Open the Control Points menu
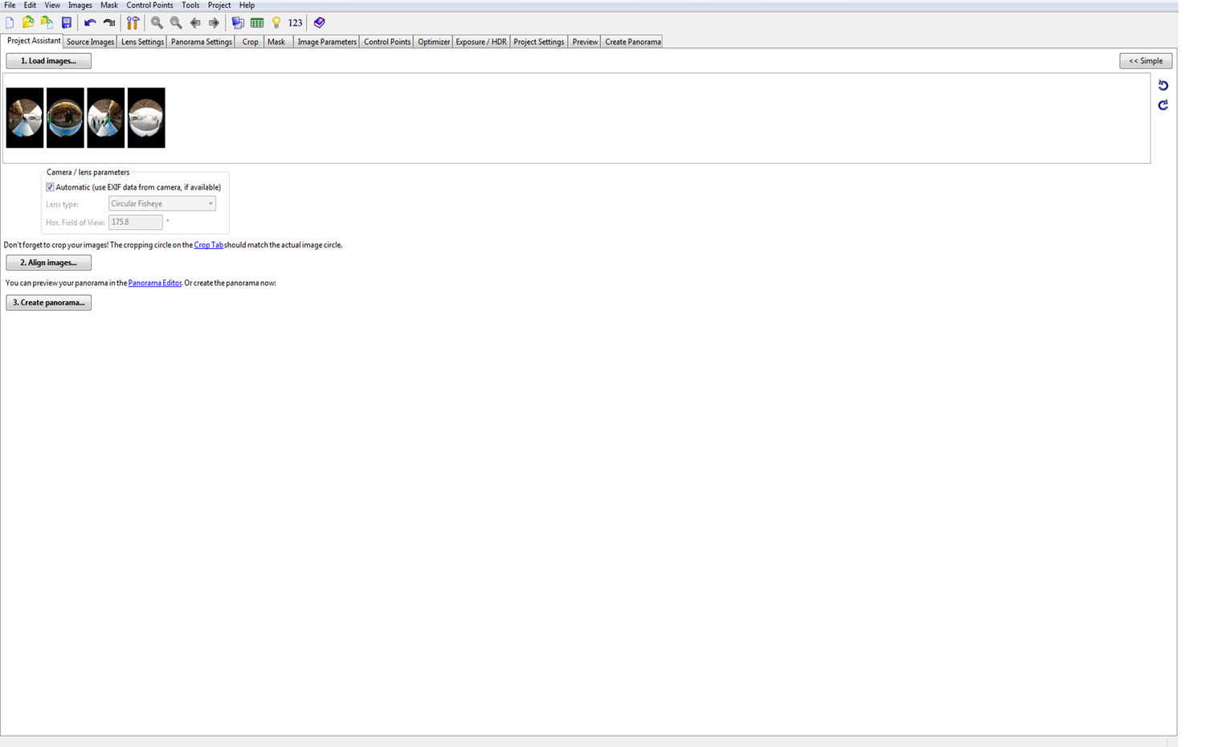1205x747 pixels. 149,6
